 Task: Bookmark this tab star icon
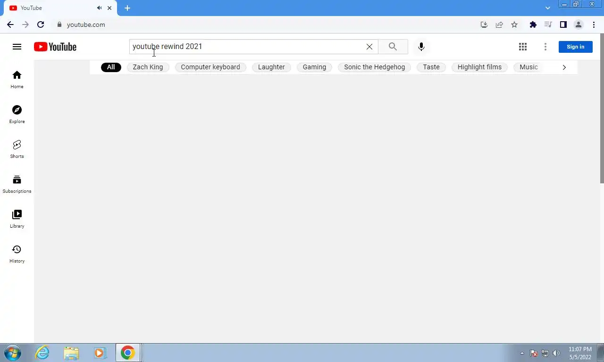[x=514, y=25]
